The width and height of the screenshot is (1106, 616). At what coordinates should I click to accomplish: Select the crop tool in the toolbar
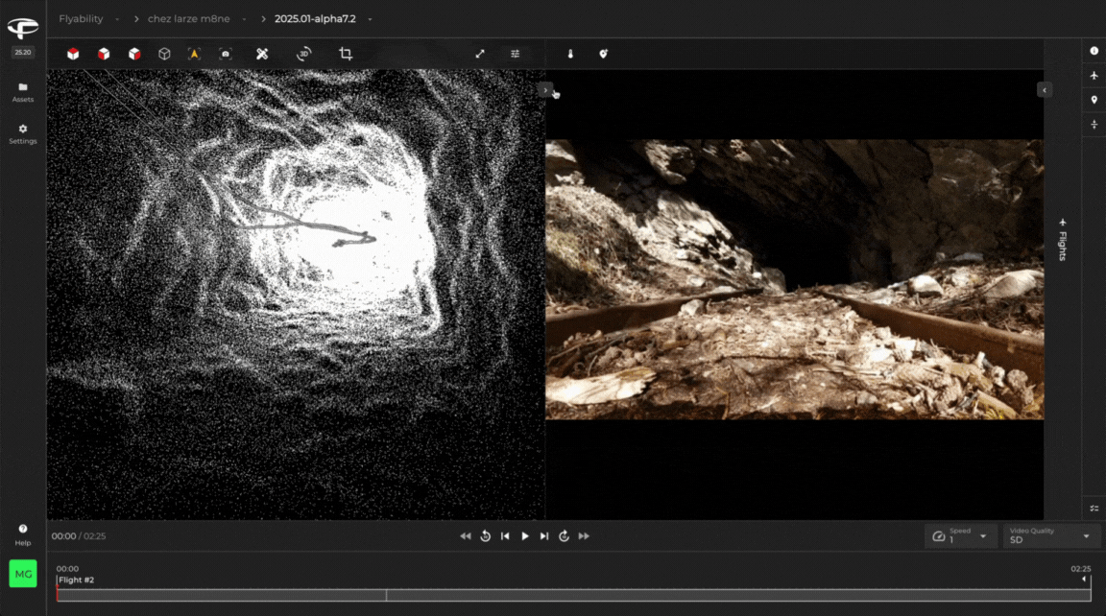(346, 54)
